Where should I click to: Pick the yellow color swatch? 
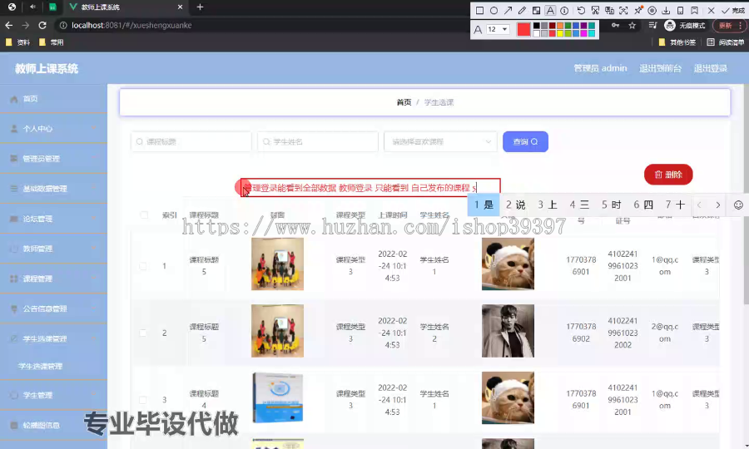[x=560, y=33]
